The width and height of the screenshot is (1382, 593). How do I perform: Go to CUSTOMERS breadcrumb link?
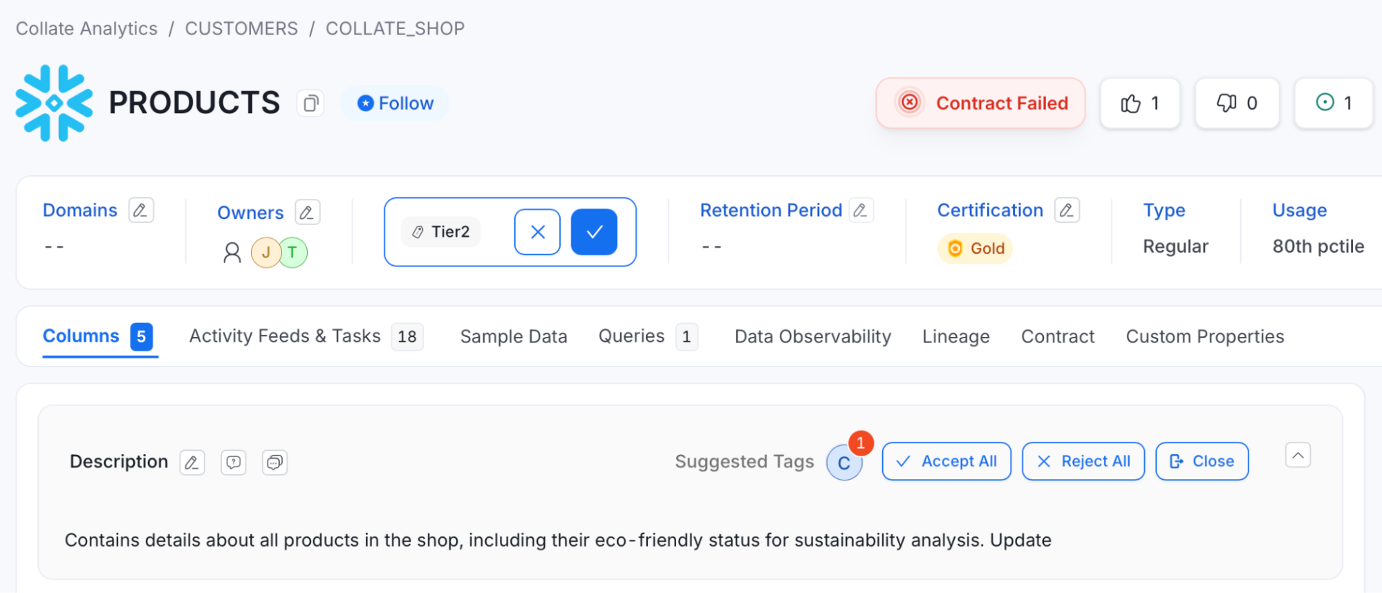(x=241, y=28)
